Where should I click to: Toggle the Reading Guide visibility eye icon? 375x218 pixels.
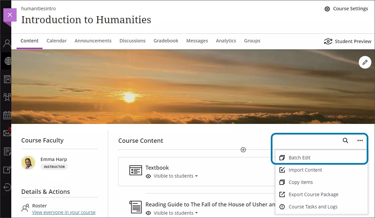(x=149, y=213)
